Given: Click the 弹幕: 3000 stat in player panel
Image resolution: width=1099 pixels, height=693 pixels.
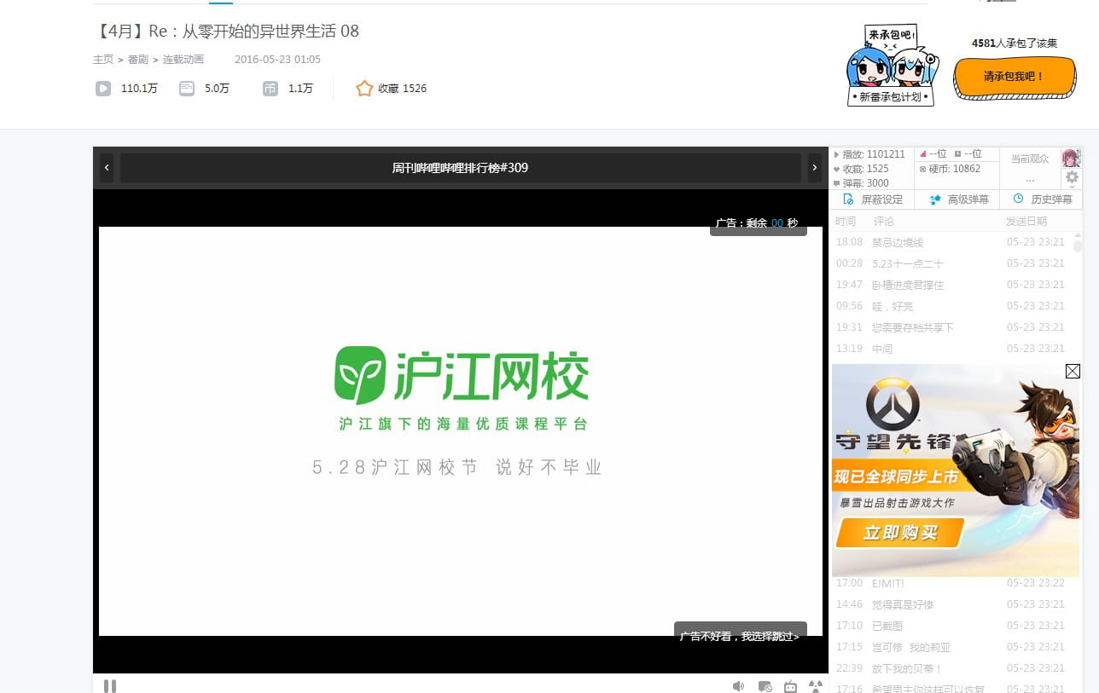Looking at the screenshot, I should pos(861,183).
